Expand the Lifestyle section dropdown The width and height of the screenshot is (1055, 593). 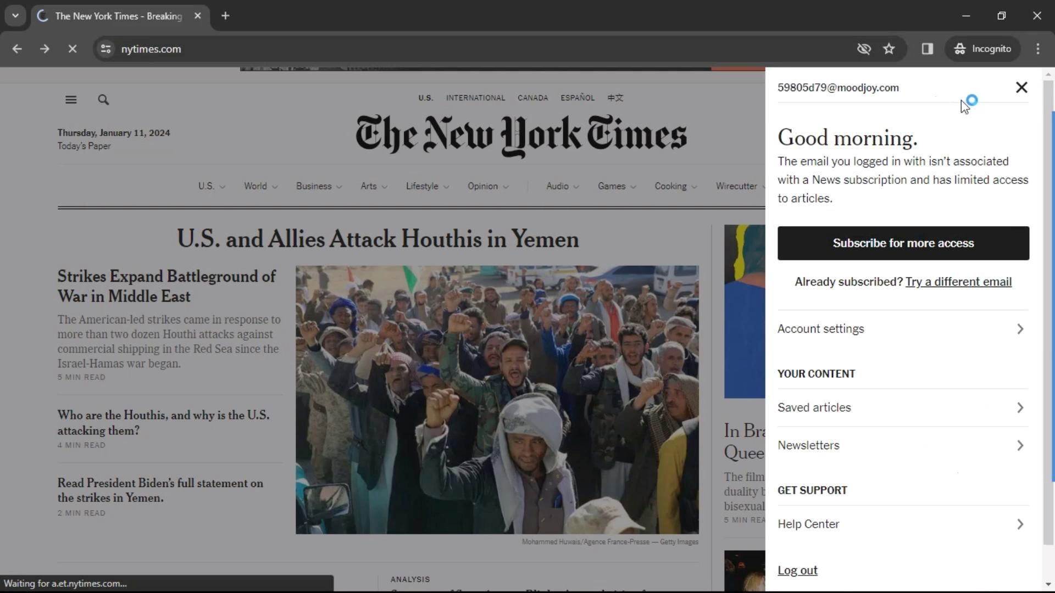[x=427, y=186]
